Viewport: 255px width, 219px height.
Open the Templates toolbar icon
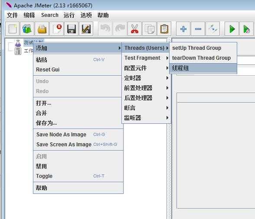(27, 29)
